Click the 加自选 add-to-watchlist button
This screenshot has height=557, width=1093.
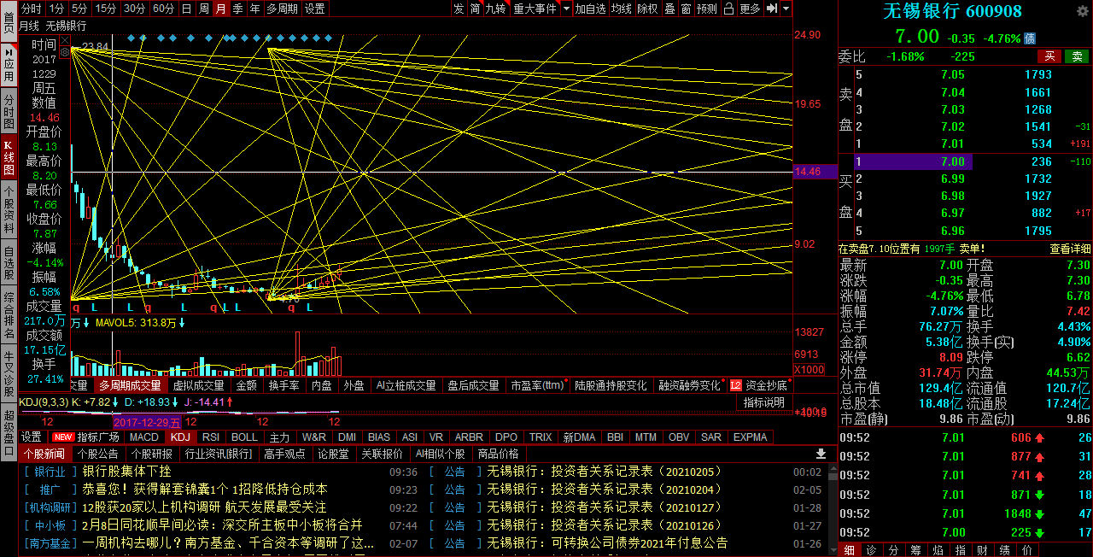[x=591, y=9]
